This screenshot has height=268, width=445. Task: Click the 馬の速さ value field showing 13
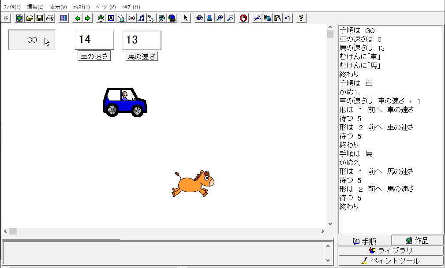[142, 40]
